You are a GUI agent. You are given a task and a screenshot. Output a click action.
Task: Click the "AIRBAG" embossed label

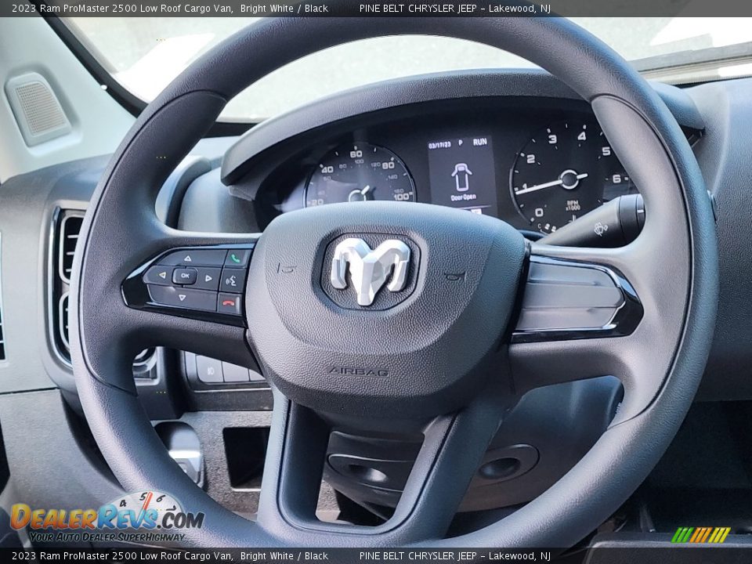click(359, 371)
